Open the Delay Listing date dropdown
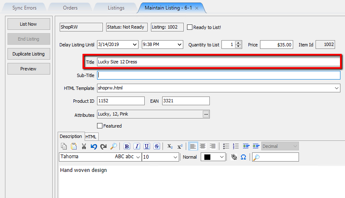This screenshot has height=198, width=345. (x=135, y=45)
